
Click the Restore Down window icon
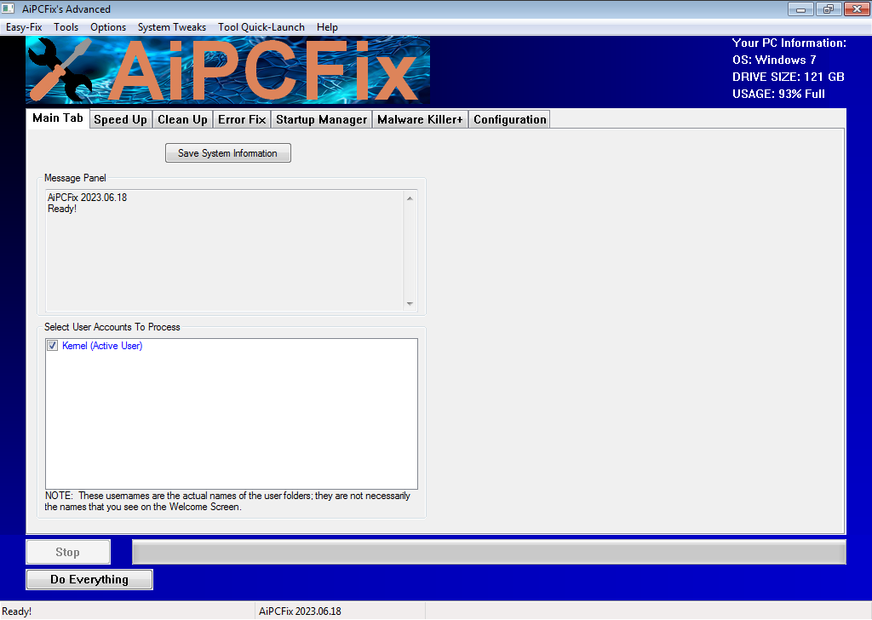point(828,9)
